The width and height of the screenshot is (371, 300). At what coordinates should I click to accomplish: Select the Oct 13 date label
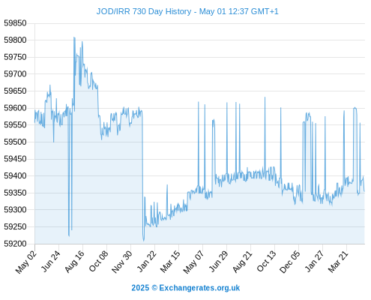(266, 261)
